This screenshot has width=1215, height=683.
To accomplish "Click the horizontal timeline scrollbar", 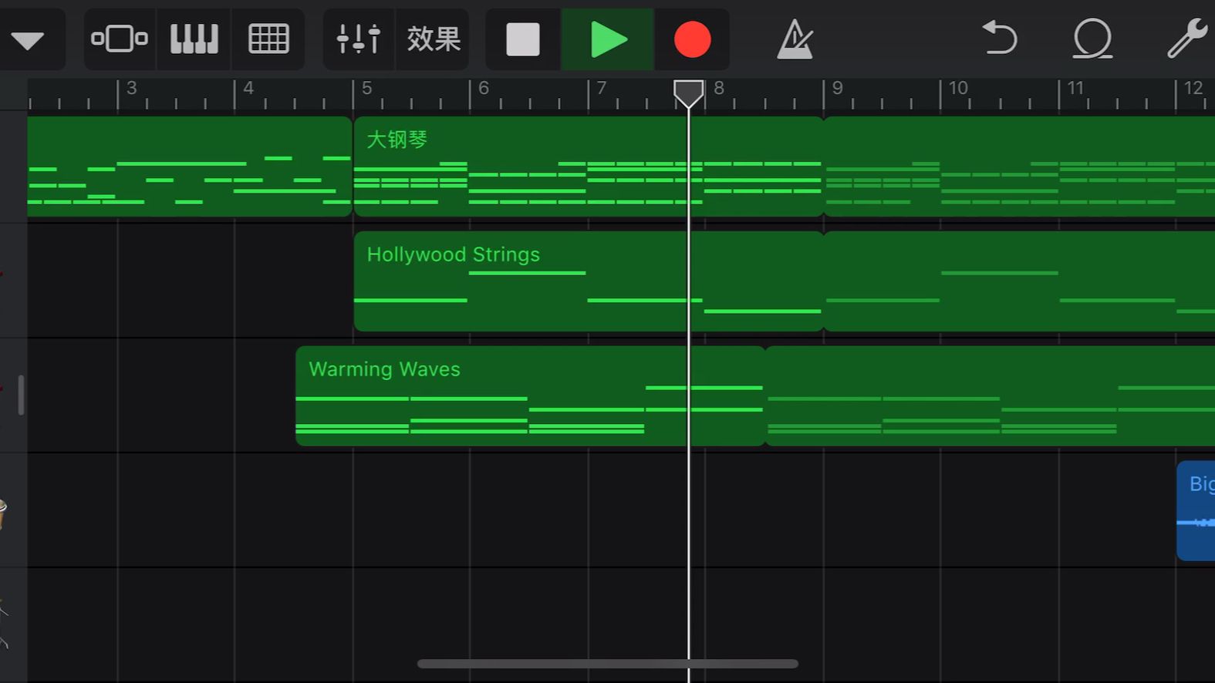I will pyautogui.click(x=608, y=664).
